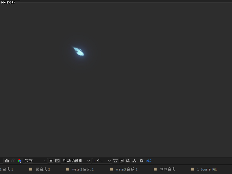Click the glowing blue shape in viewer
The image size is (232, 174).
[x=79, y=51]
